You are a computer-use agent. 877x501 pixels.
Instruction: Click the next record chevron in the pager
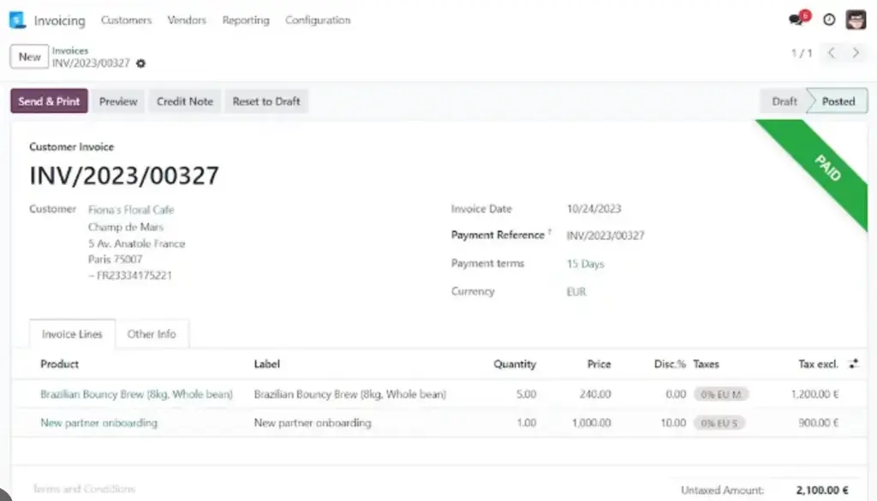click(854, 53)
